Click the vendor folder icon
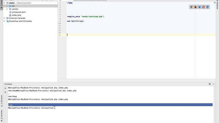The width and height of the screenshot is (219, 123). point(10,9)
